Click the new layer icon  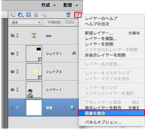click(13, 15)
